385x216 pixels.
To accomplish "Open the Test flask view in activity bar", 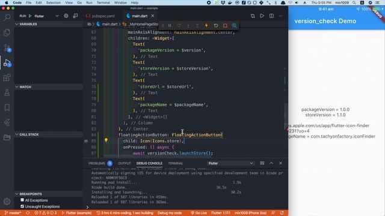I will pos(7,92).
